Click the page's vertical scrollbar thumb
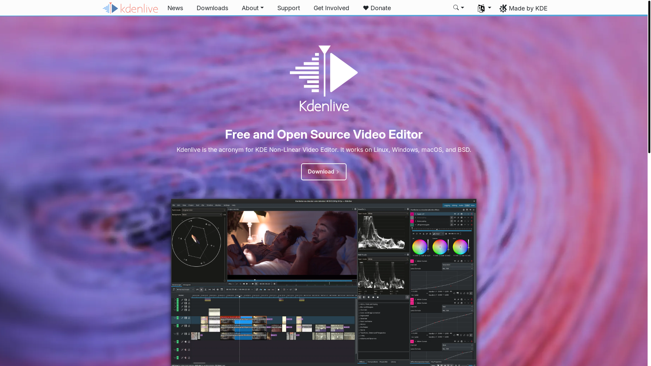 click(649, 77)
